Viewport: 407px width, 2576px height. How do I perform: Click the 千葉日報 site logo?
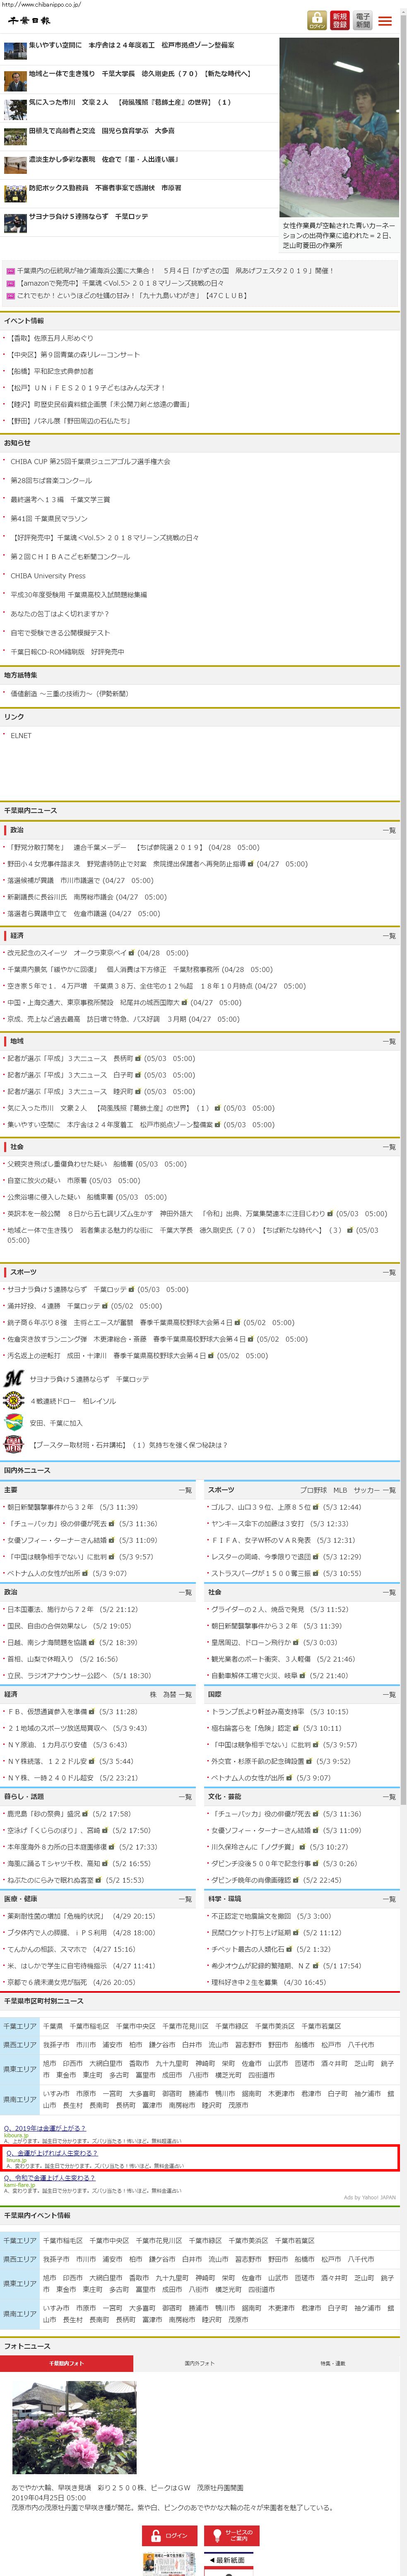(x=29, y=20)
